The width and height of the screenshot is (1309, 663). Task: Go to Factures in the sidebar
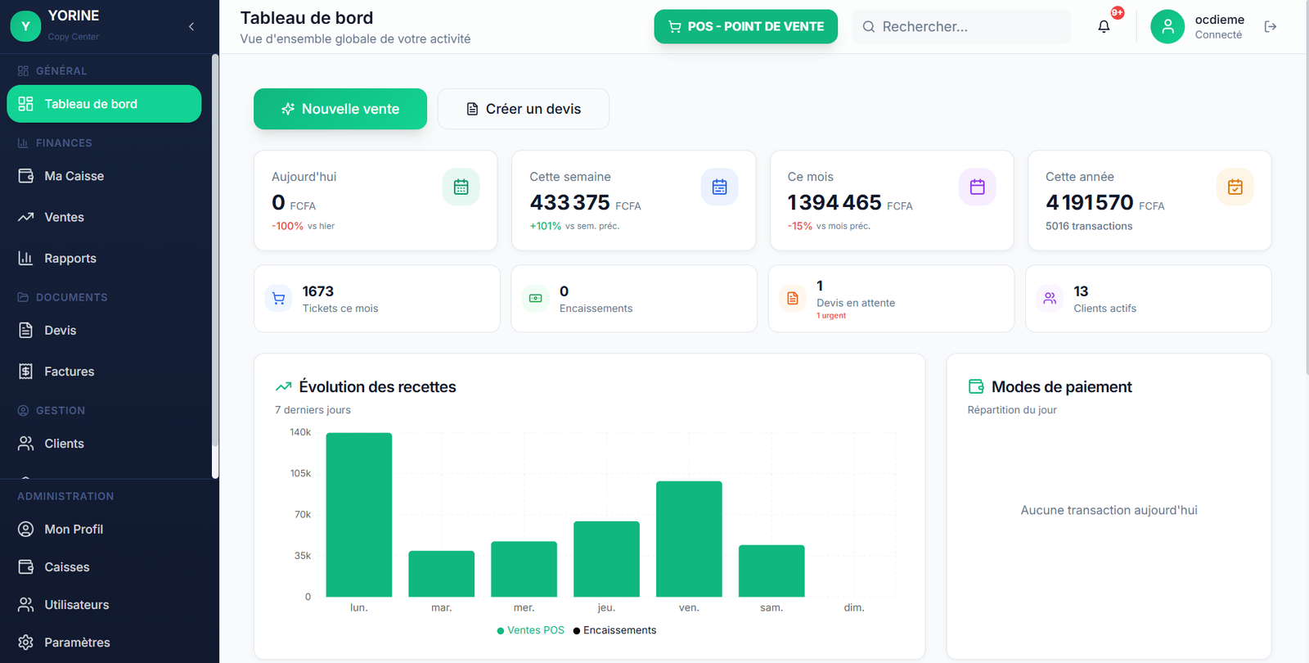[69, 372]
